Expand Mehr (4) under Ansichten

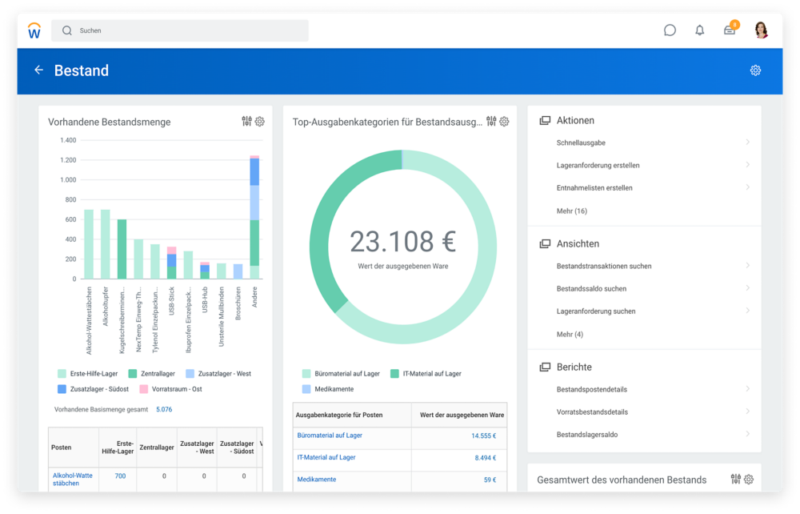click(x=570, y=334)
